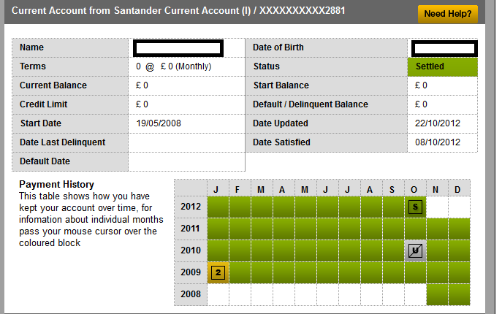This screenshot has height=314, width=502.
Task: Click the green Settled status cell
Action: tap(443, 66)
